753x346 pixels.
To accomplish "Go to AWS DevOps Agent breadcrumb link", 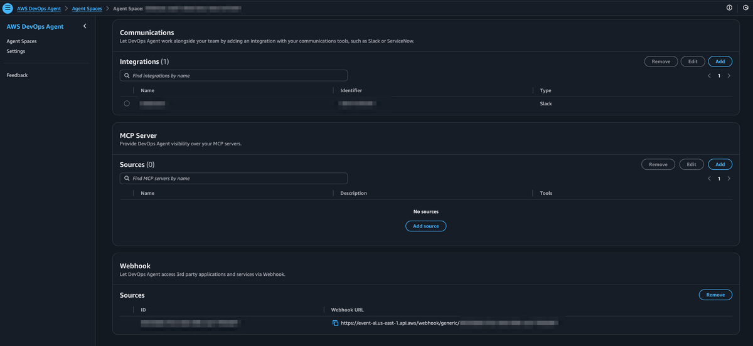I will coord(39,9).
